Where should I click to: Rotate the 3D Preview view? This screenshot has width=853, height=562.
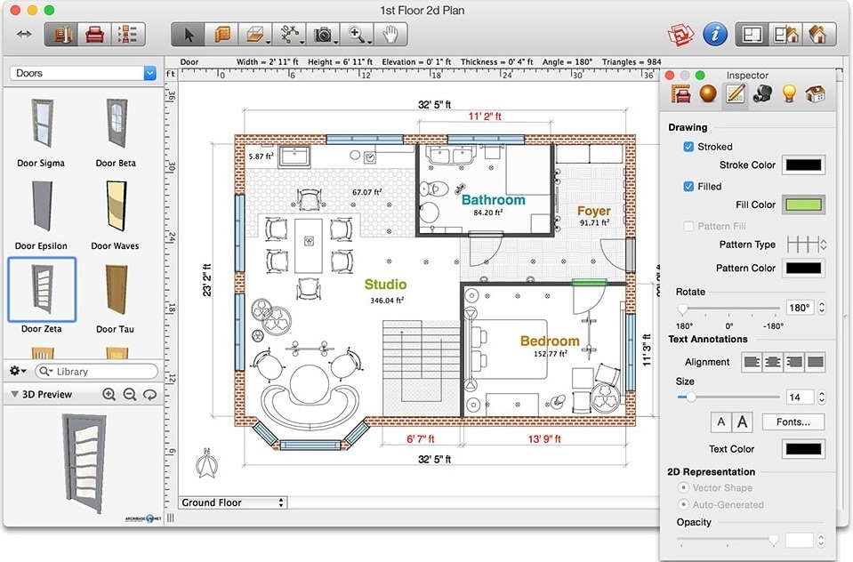point(149,395)
